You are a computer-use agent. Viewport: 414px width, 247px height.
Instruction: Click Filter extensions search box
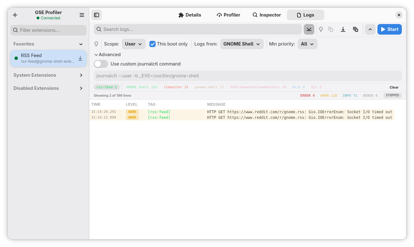pos(48,30)
